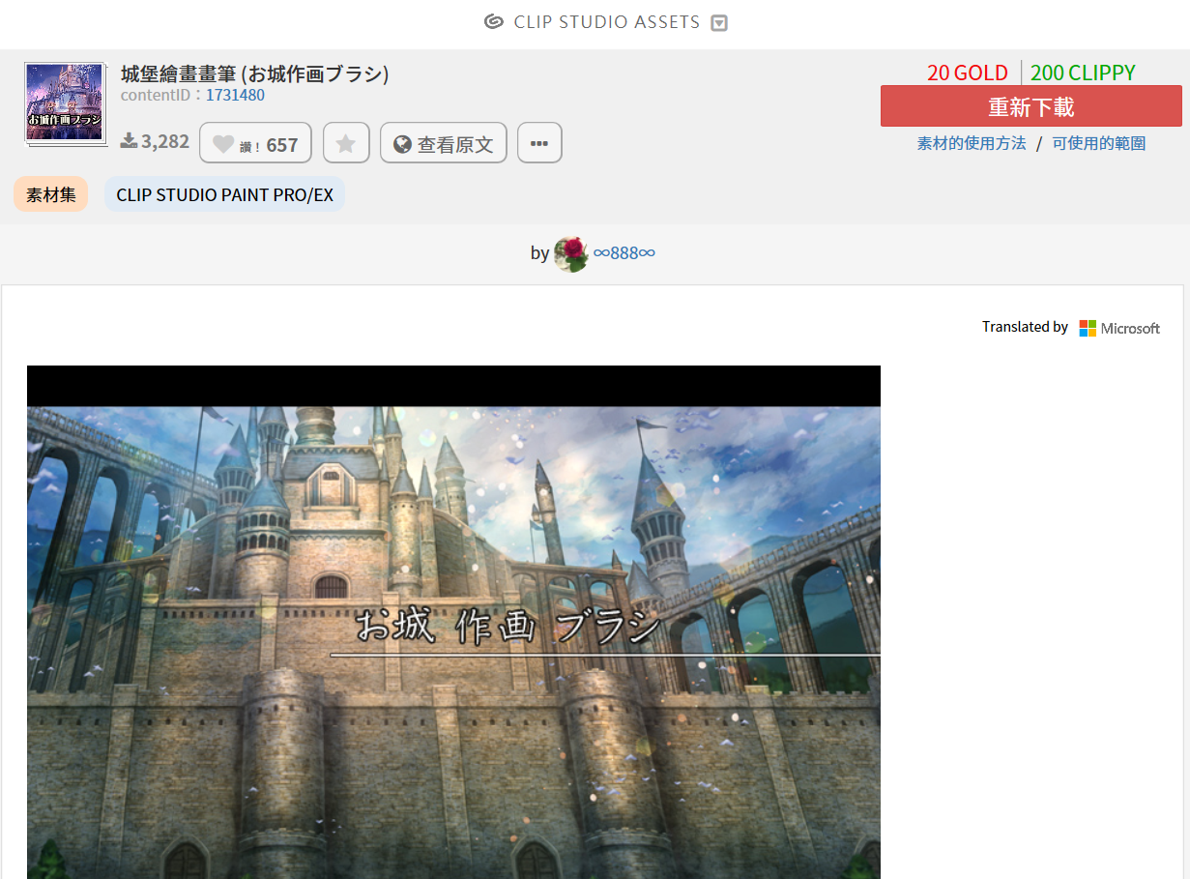
Task: Click the Translated by label
Action: coord(1025,327)
